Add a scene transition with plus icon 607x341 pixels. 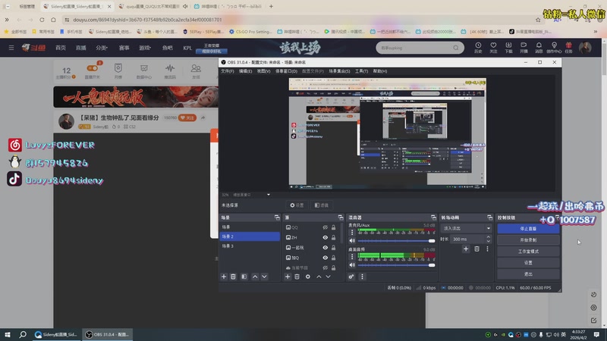coord(466,249)
